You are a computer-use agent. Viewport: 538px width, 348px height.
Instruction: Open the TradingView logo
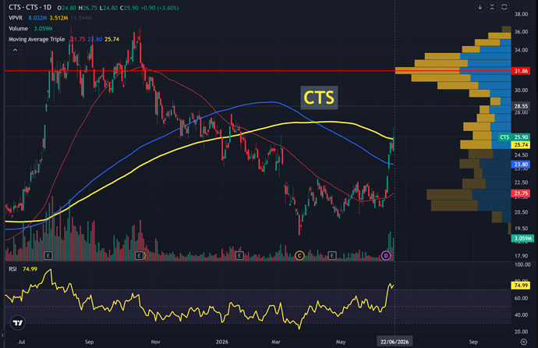pos(17,322)
